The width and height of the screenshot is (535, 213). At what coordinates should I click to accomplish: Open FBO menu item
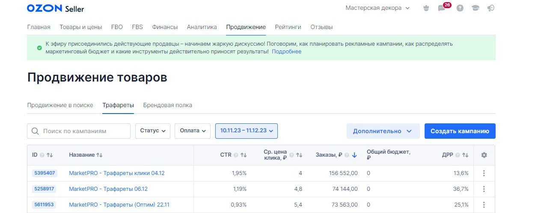tap(117, 27)
